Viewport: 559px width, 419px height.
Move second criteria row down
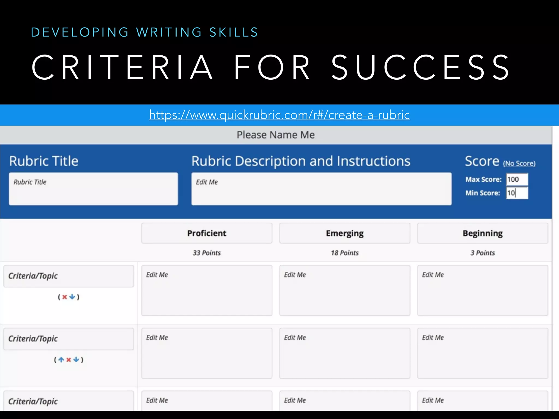point(76,360)
